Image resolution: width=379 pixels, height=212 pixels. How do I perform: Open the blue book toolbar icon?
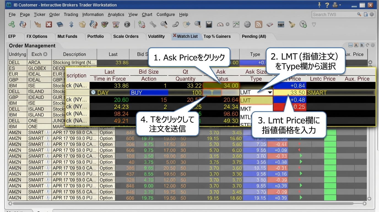pyautogui.click(x=60, y=25)
